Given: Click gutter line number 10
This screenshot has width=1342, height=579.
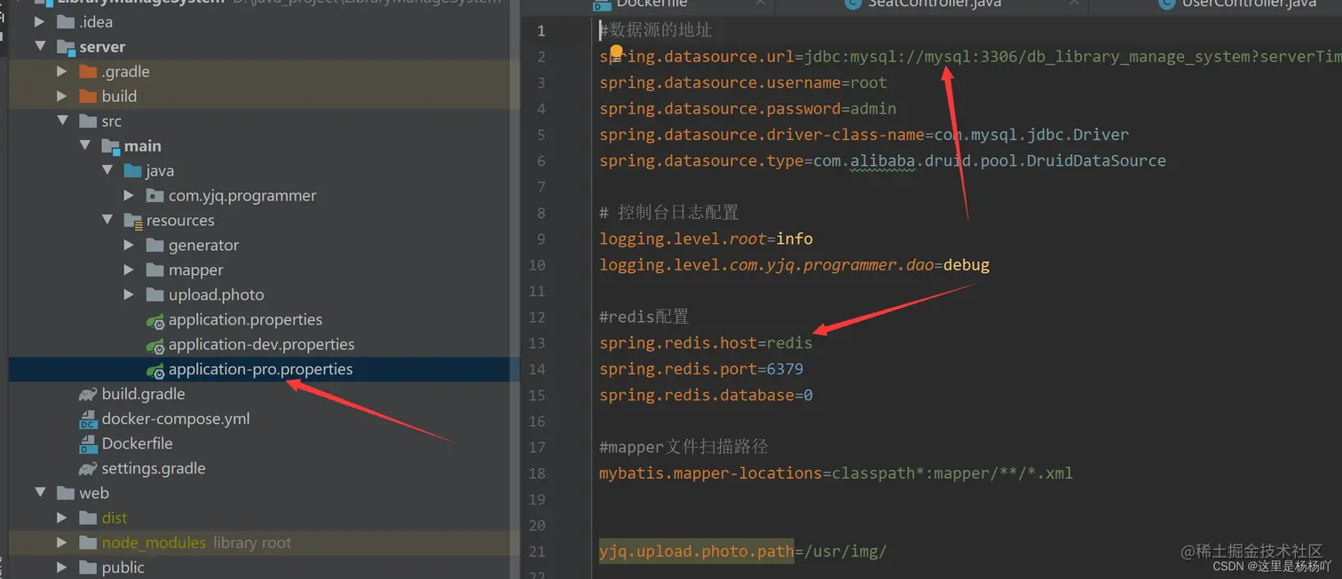Looking at the screenshot, I should coord(537,265).
